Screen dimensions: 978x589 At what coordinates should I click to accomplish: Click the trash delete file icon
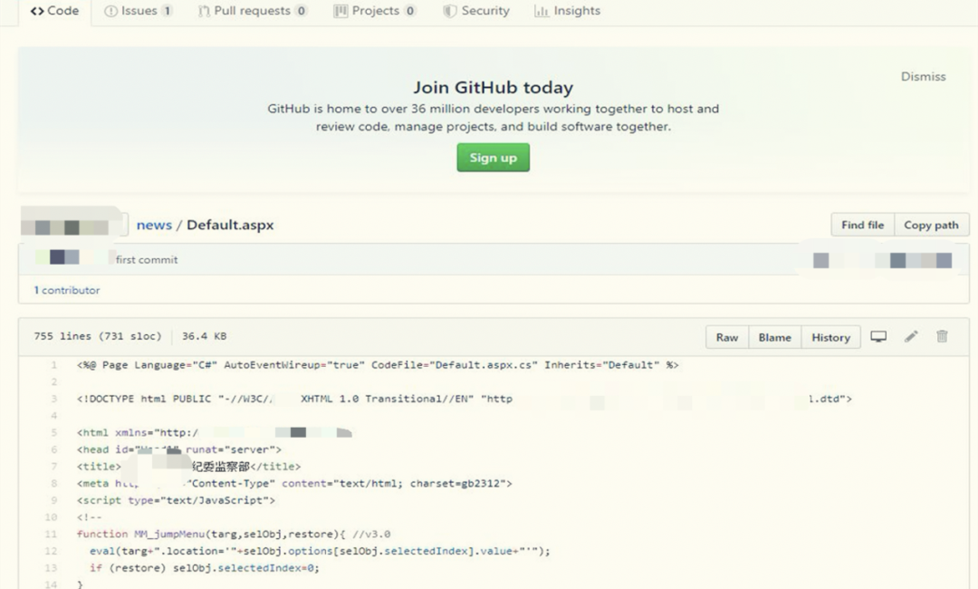[942, 337]
